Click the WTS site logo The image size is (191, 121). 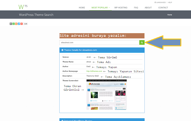[x=23, y=7]
